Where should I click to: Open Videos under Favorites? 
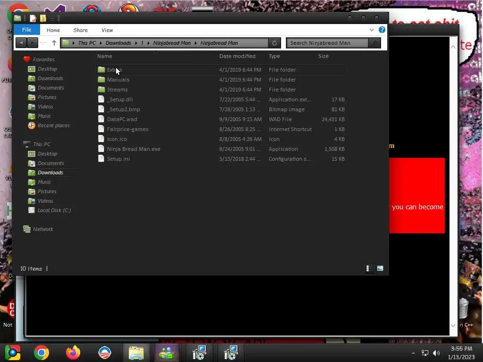point(45,107)
